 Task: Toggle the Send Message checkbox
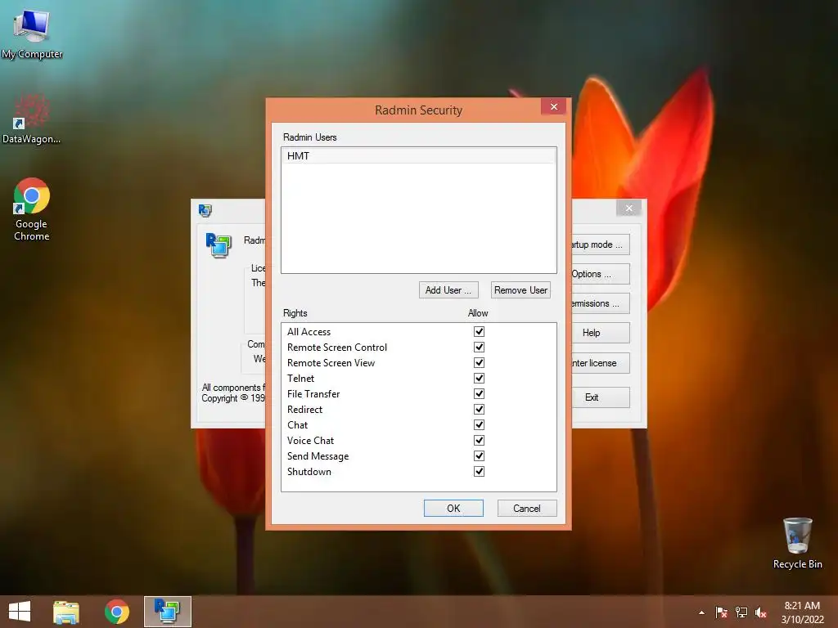(479, 455)
